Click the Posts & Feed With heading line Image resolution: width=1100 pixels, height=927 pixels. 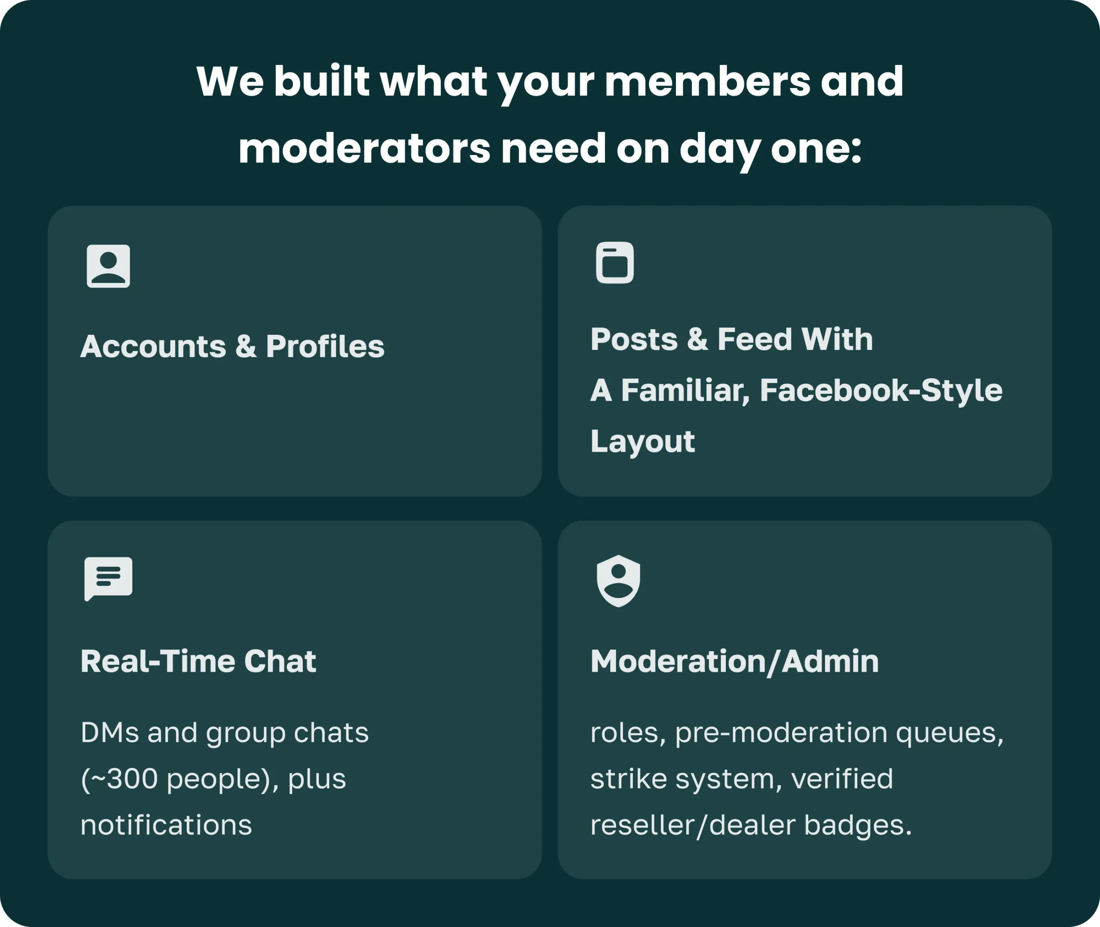(x=732, y=339)
